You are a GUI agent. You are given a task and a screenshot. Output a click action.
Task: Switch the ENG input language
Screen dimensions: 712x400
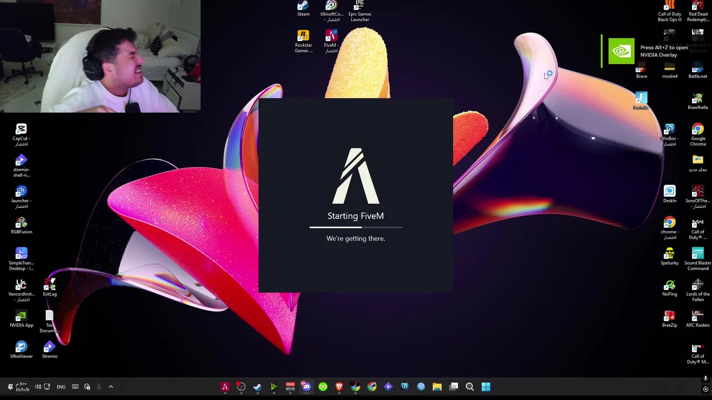61,387
